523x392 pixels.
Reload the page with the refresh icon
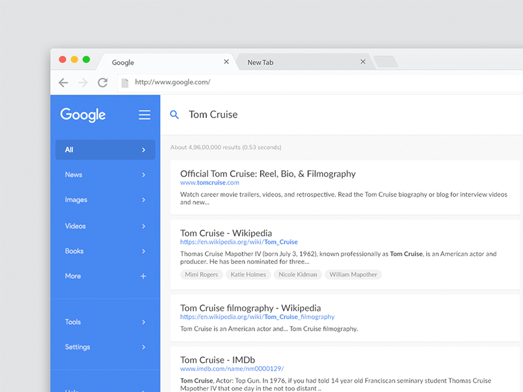click(102, 82)
